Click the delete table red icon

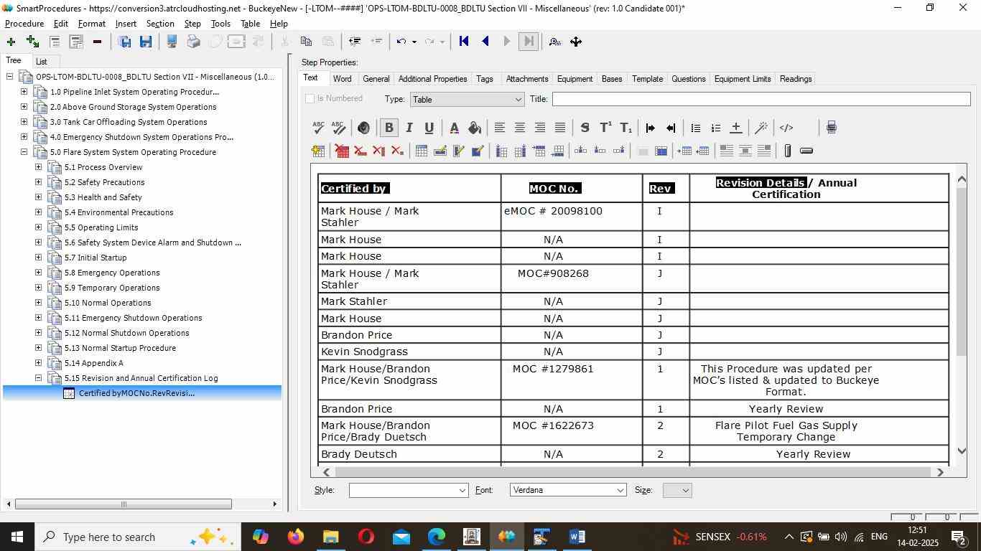342,151
